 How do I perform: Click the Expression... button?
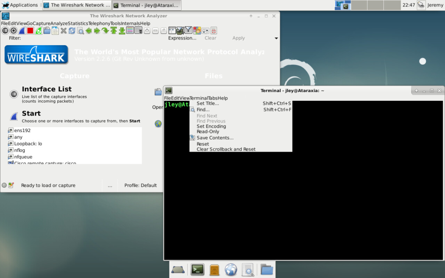[x=182, y=38]
